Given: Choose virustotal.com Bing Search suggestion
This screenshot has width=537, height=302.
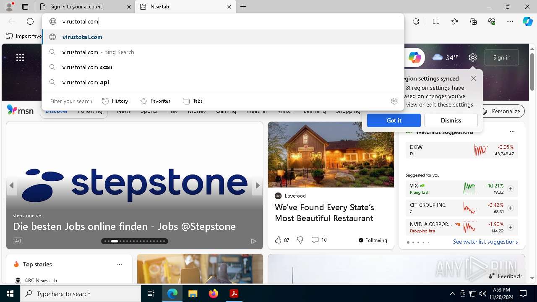Looking at the screenshot, I should [x=223, y=52].
